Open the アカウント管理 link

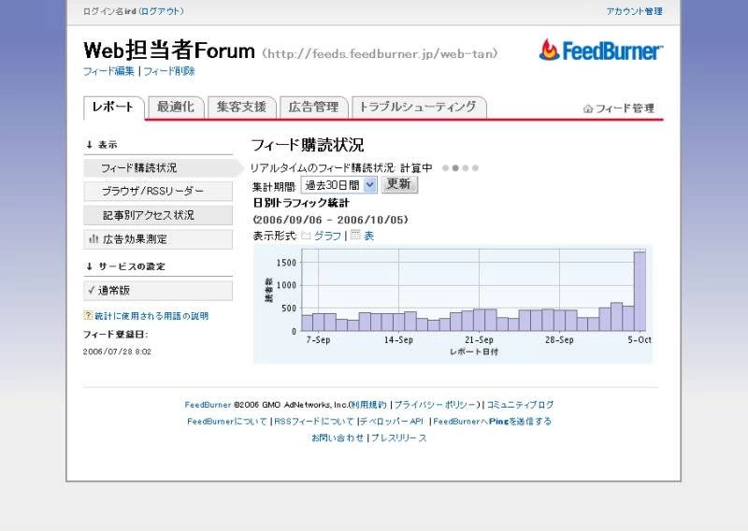pos(634,11)
